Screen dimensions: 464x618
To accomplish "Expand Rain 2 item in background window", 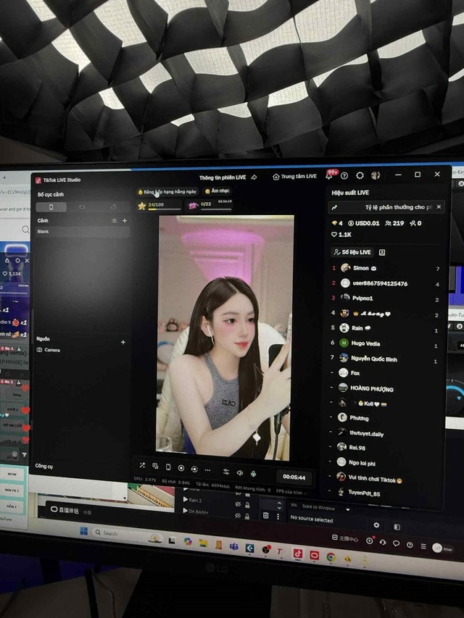I will (186, 499).
